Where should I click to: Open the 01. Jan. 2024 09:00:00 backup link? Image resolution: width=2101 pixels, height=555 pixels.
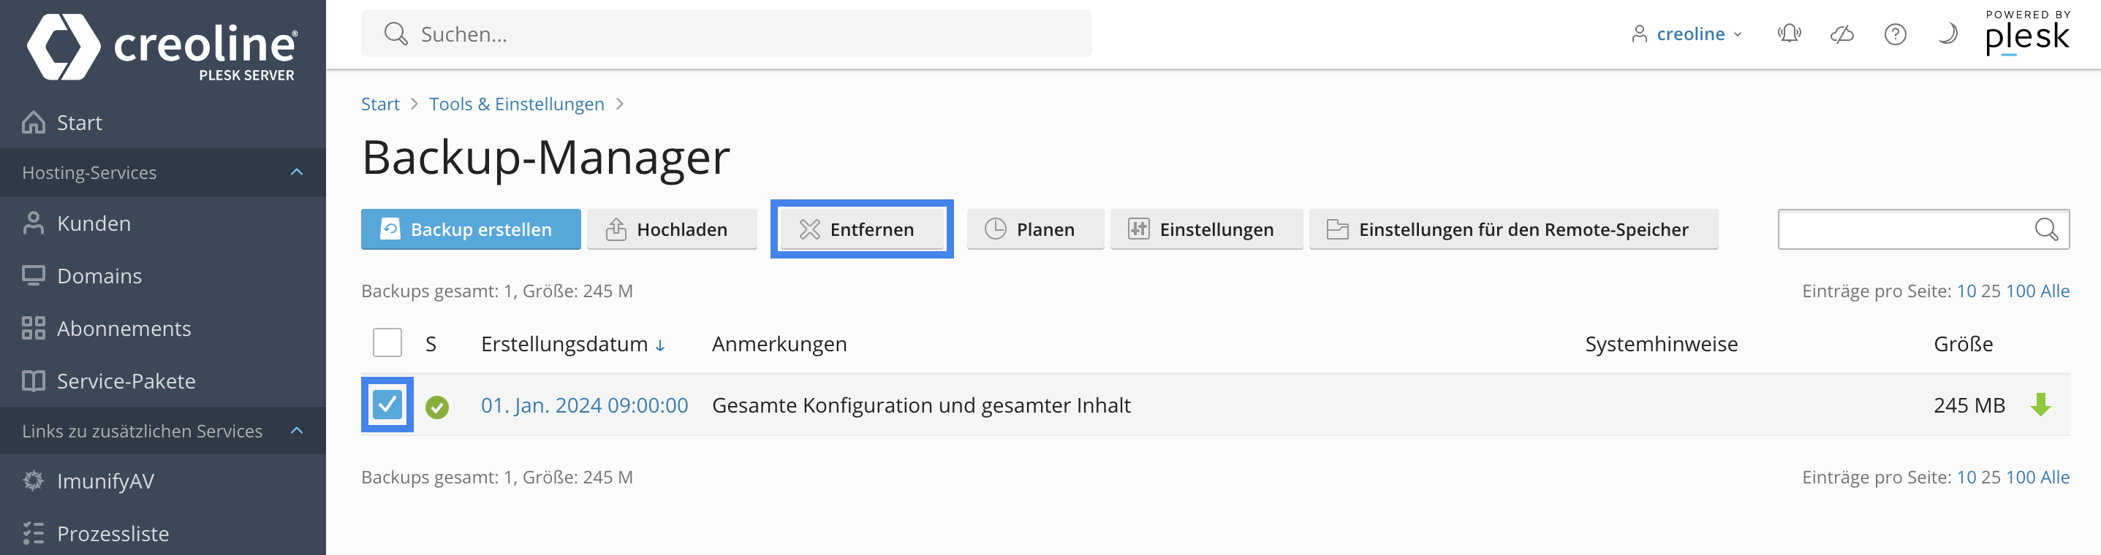click(x=584, y=405)
